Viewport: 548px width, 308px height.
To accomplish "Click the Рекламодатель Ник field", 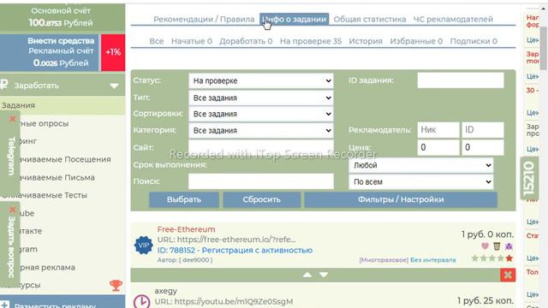I will pyautogui.click(x=438, y=130).
